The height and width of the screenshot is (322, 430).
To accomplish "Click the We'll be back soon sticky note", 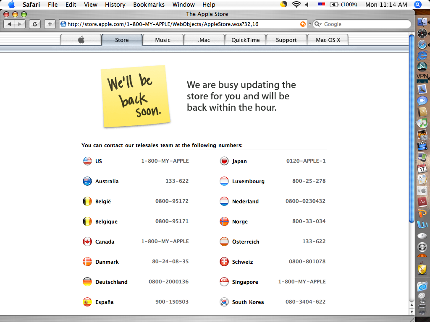I will click(x=136, y=96).
